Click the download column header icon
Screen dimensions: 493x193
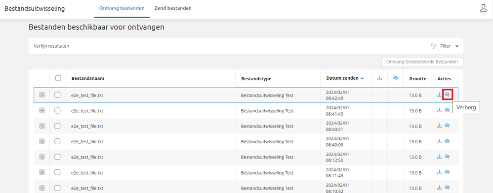coord(379,78)
